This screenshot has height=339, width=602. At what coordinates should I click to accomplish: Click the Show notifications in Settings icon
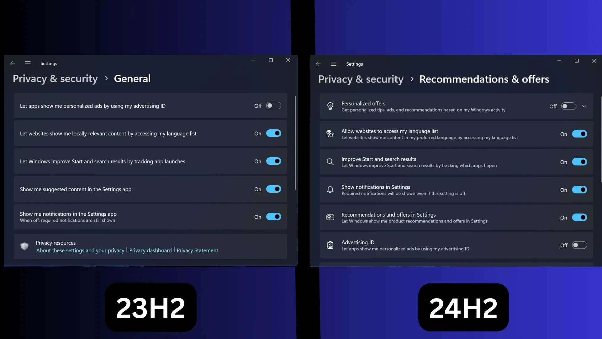click(x=330, y=190)
